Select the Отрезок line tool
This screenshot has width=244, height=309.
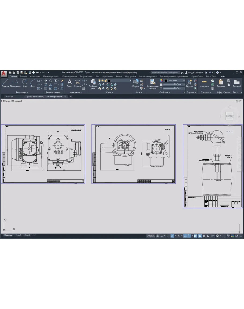tap(5, 83)
